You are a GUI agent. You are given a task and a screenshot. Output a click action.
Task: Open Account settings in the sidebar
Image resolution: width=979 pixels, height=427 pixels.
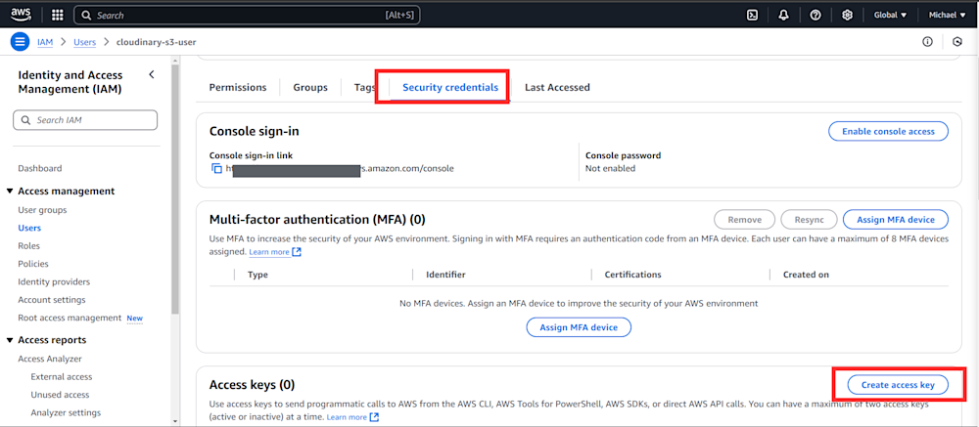pyautogui.click(x=52, y=300)
